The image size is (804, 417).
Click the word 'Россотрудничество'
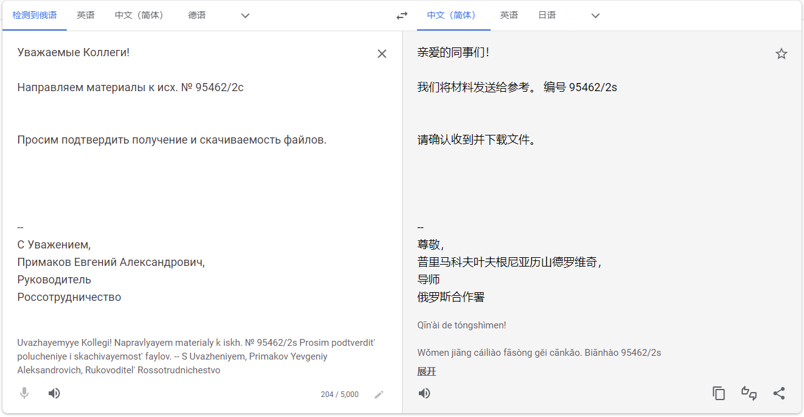[x=69, y=297]
